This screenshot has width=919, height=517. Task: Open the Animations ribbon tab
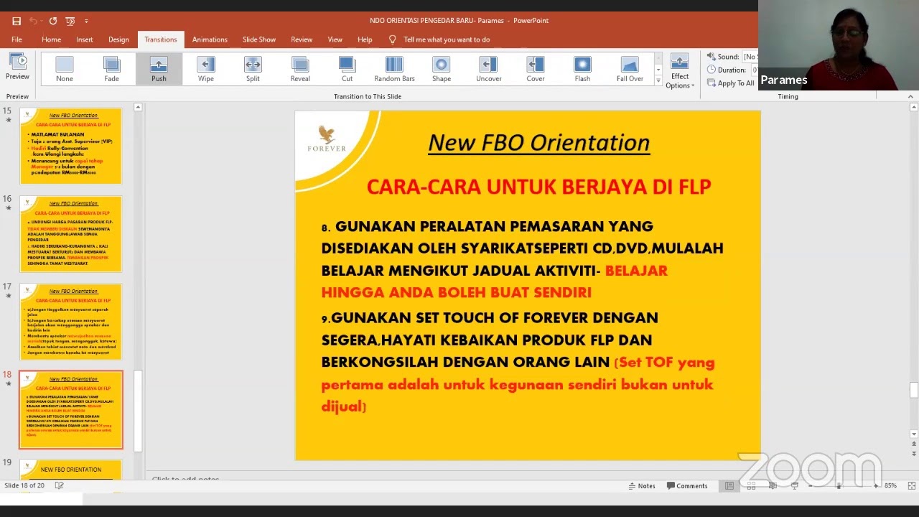click(x=210, y=39)
